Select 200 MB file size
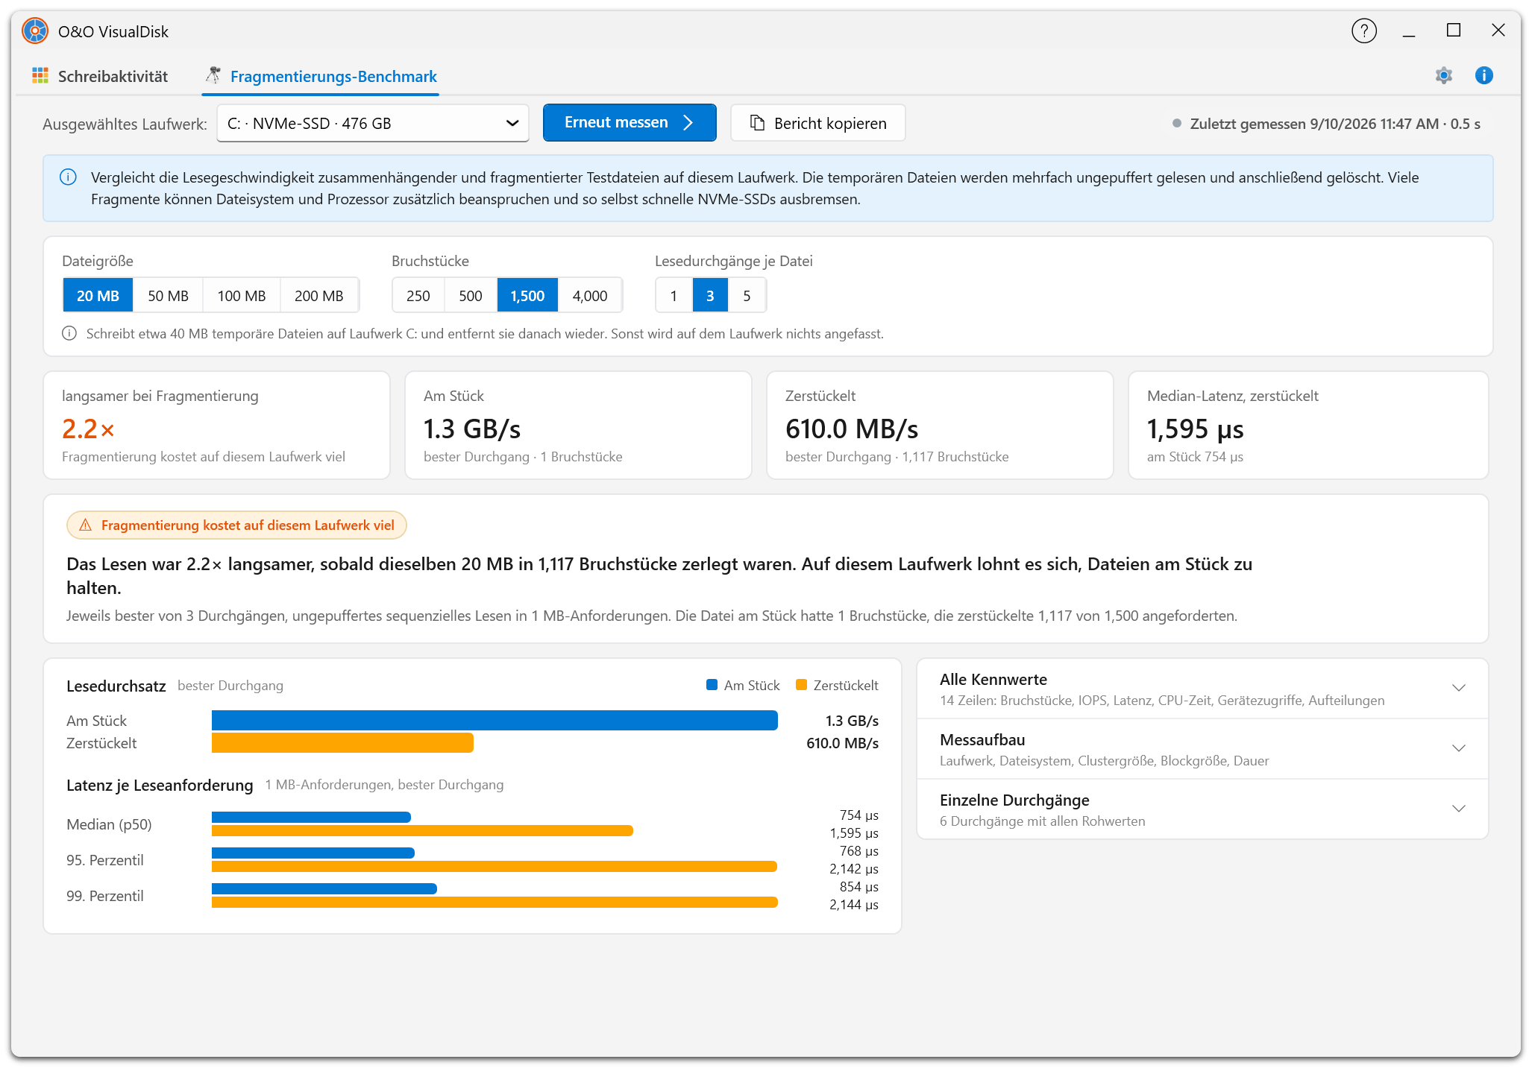Screen dimensions: 1532x1068 tap(319, 296)
